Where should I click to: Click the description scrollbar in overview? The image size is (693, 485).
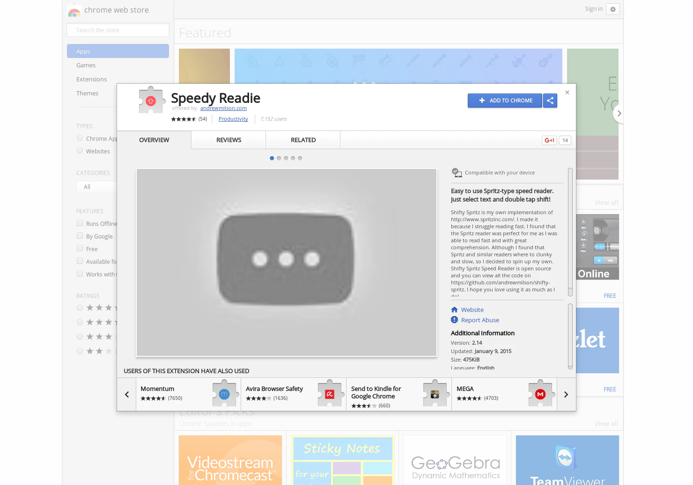pyautogui.click(x=570, y=232)
